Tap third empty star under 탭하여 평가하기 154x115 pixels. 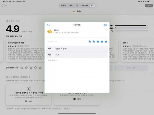31,68
